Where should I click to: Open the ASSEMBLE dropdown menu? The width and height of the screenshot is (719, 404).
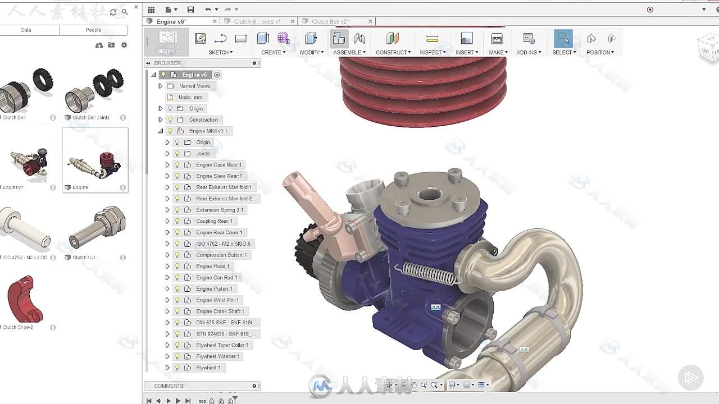click(349, 52)
